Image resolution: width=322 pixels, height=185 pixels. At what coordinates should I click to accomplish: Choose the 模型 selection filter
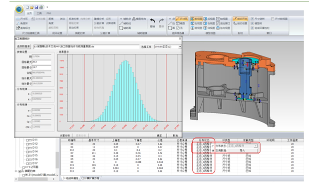click(x=181, y=23)
